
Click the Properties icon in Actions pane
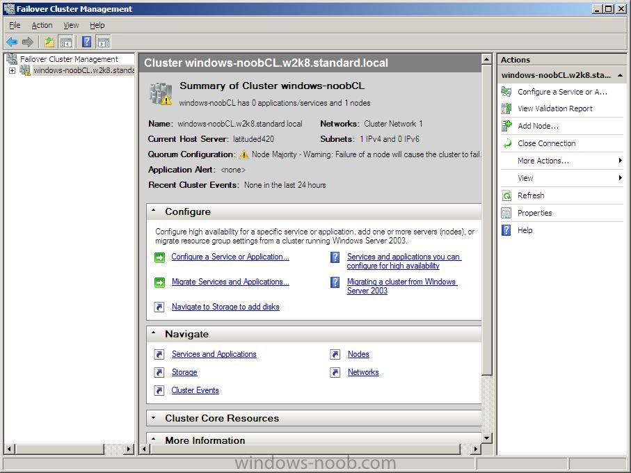[506, 213]
